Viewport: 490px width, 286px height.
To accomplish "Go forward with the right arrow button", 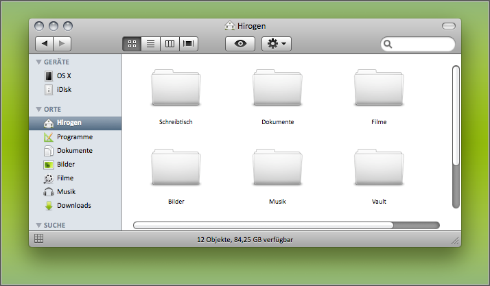I will click(x=62, y=44).
